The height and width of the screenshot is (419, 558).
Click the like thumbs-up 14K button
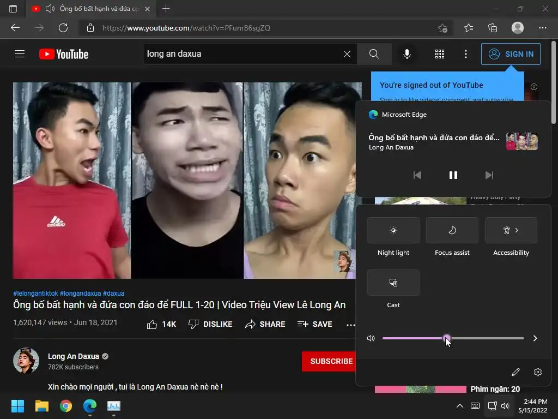click(x=161, y=324)
